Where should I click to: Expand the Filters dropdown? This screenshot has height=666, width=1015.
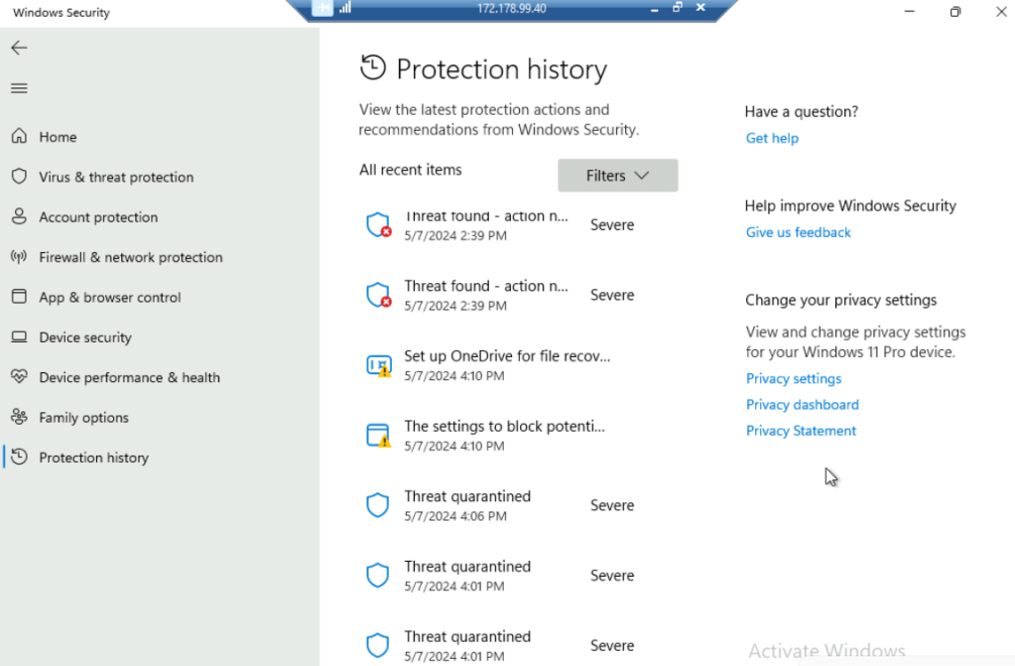tap(617, 176)
